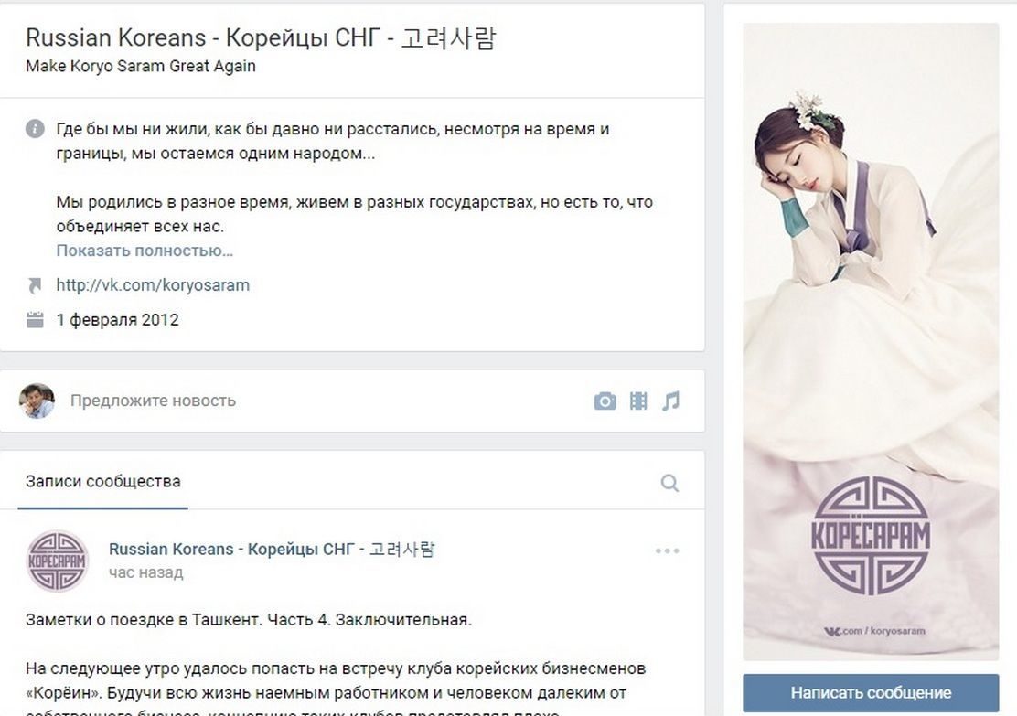Search community posts with the magnifier icon
1017x716 pixels.
pos(669,483)
